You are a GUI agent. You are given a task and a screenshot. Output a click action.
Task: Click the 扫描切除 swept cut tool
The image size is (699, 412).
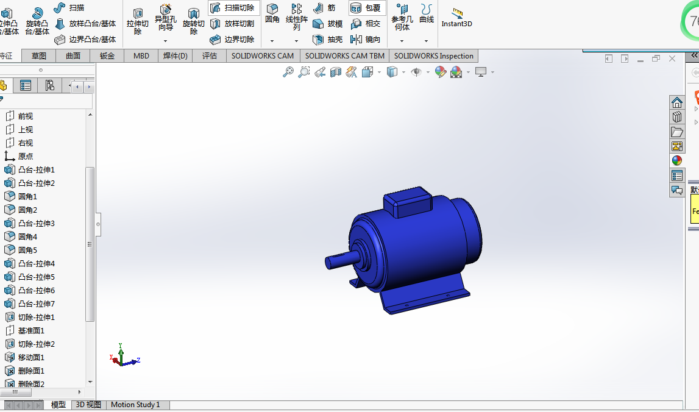[233, 7]
